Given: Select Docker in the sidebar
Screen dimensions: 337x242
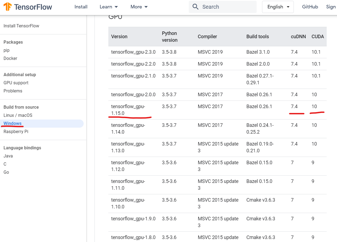Looking at the screenshot, I should pyautogui.click(x=10, y=58).
